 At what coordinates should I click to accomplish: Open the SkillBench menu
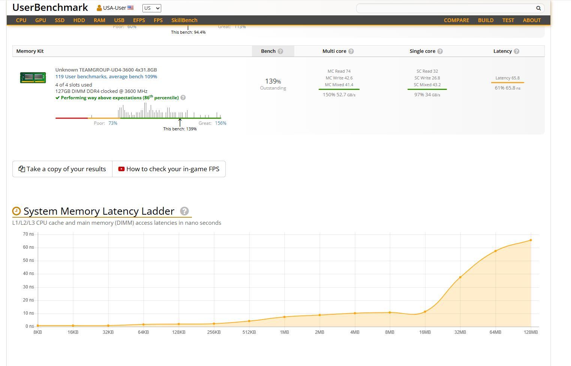tap(184, 20)
